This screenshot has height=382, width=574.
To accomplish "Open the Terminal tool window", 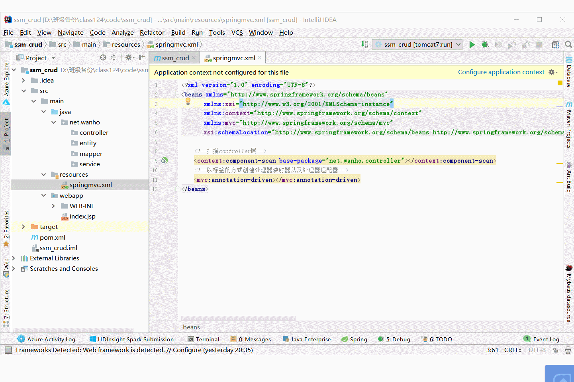I will tap(204, 339).
